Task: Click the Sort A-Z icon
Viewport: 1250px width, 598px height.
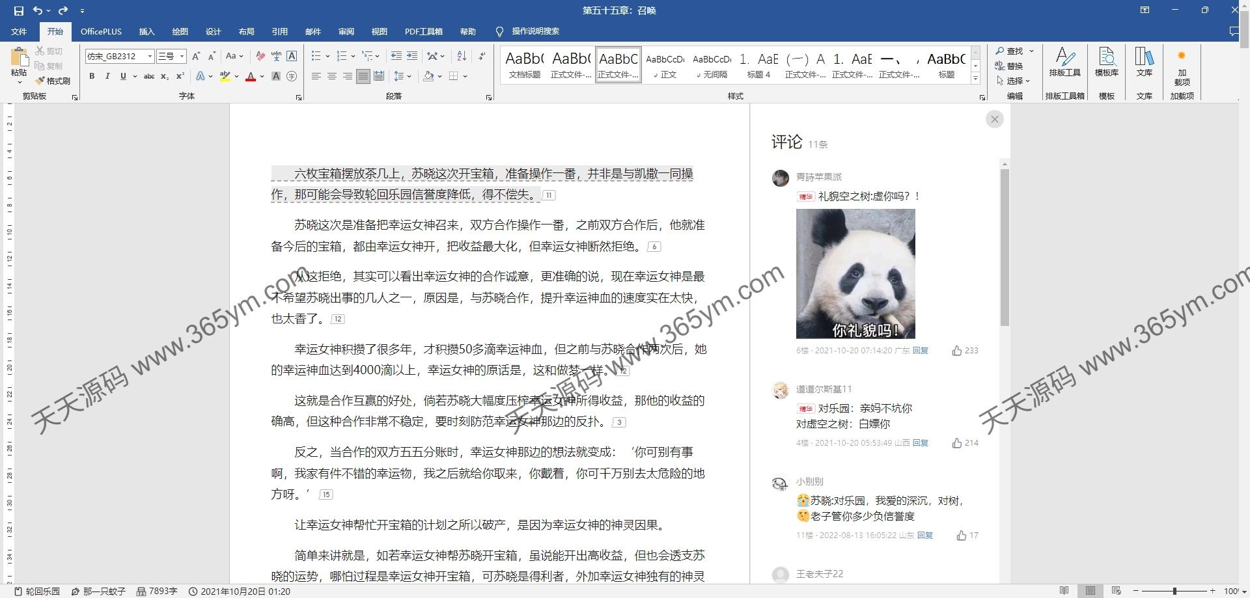Action: [462, 56]
